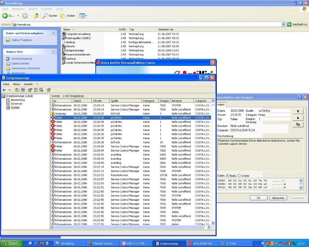Open the Eigene Dateien link

pyautogui.click(x=20, y=64)
